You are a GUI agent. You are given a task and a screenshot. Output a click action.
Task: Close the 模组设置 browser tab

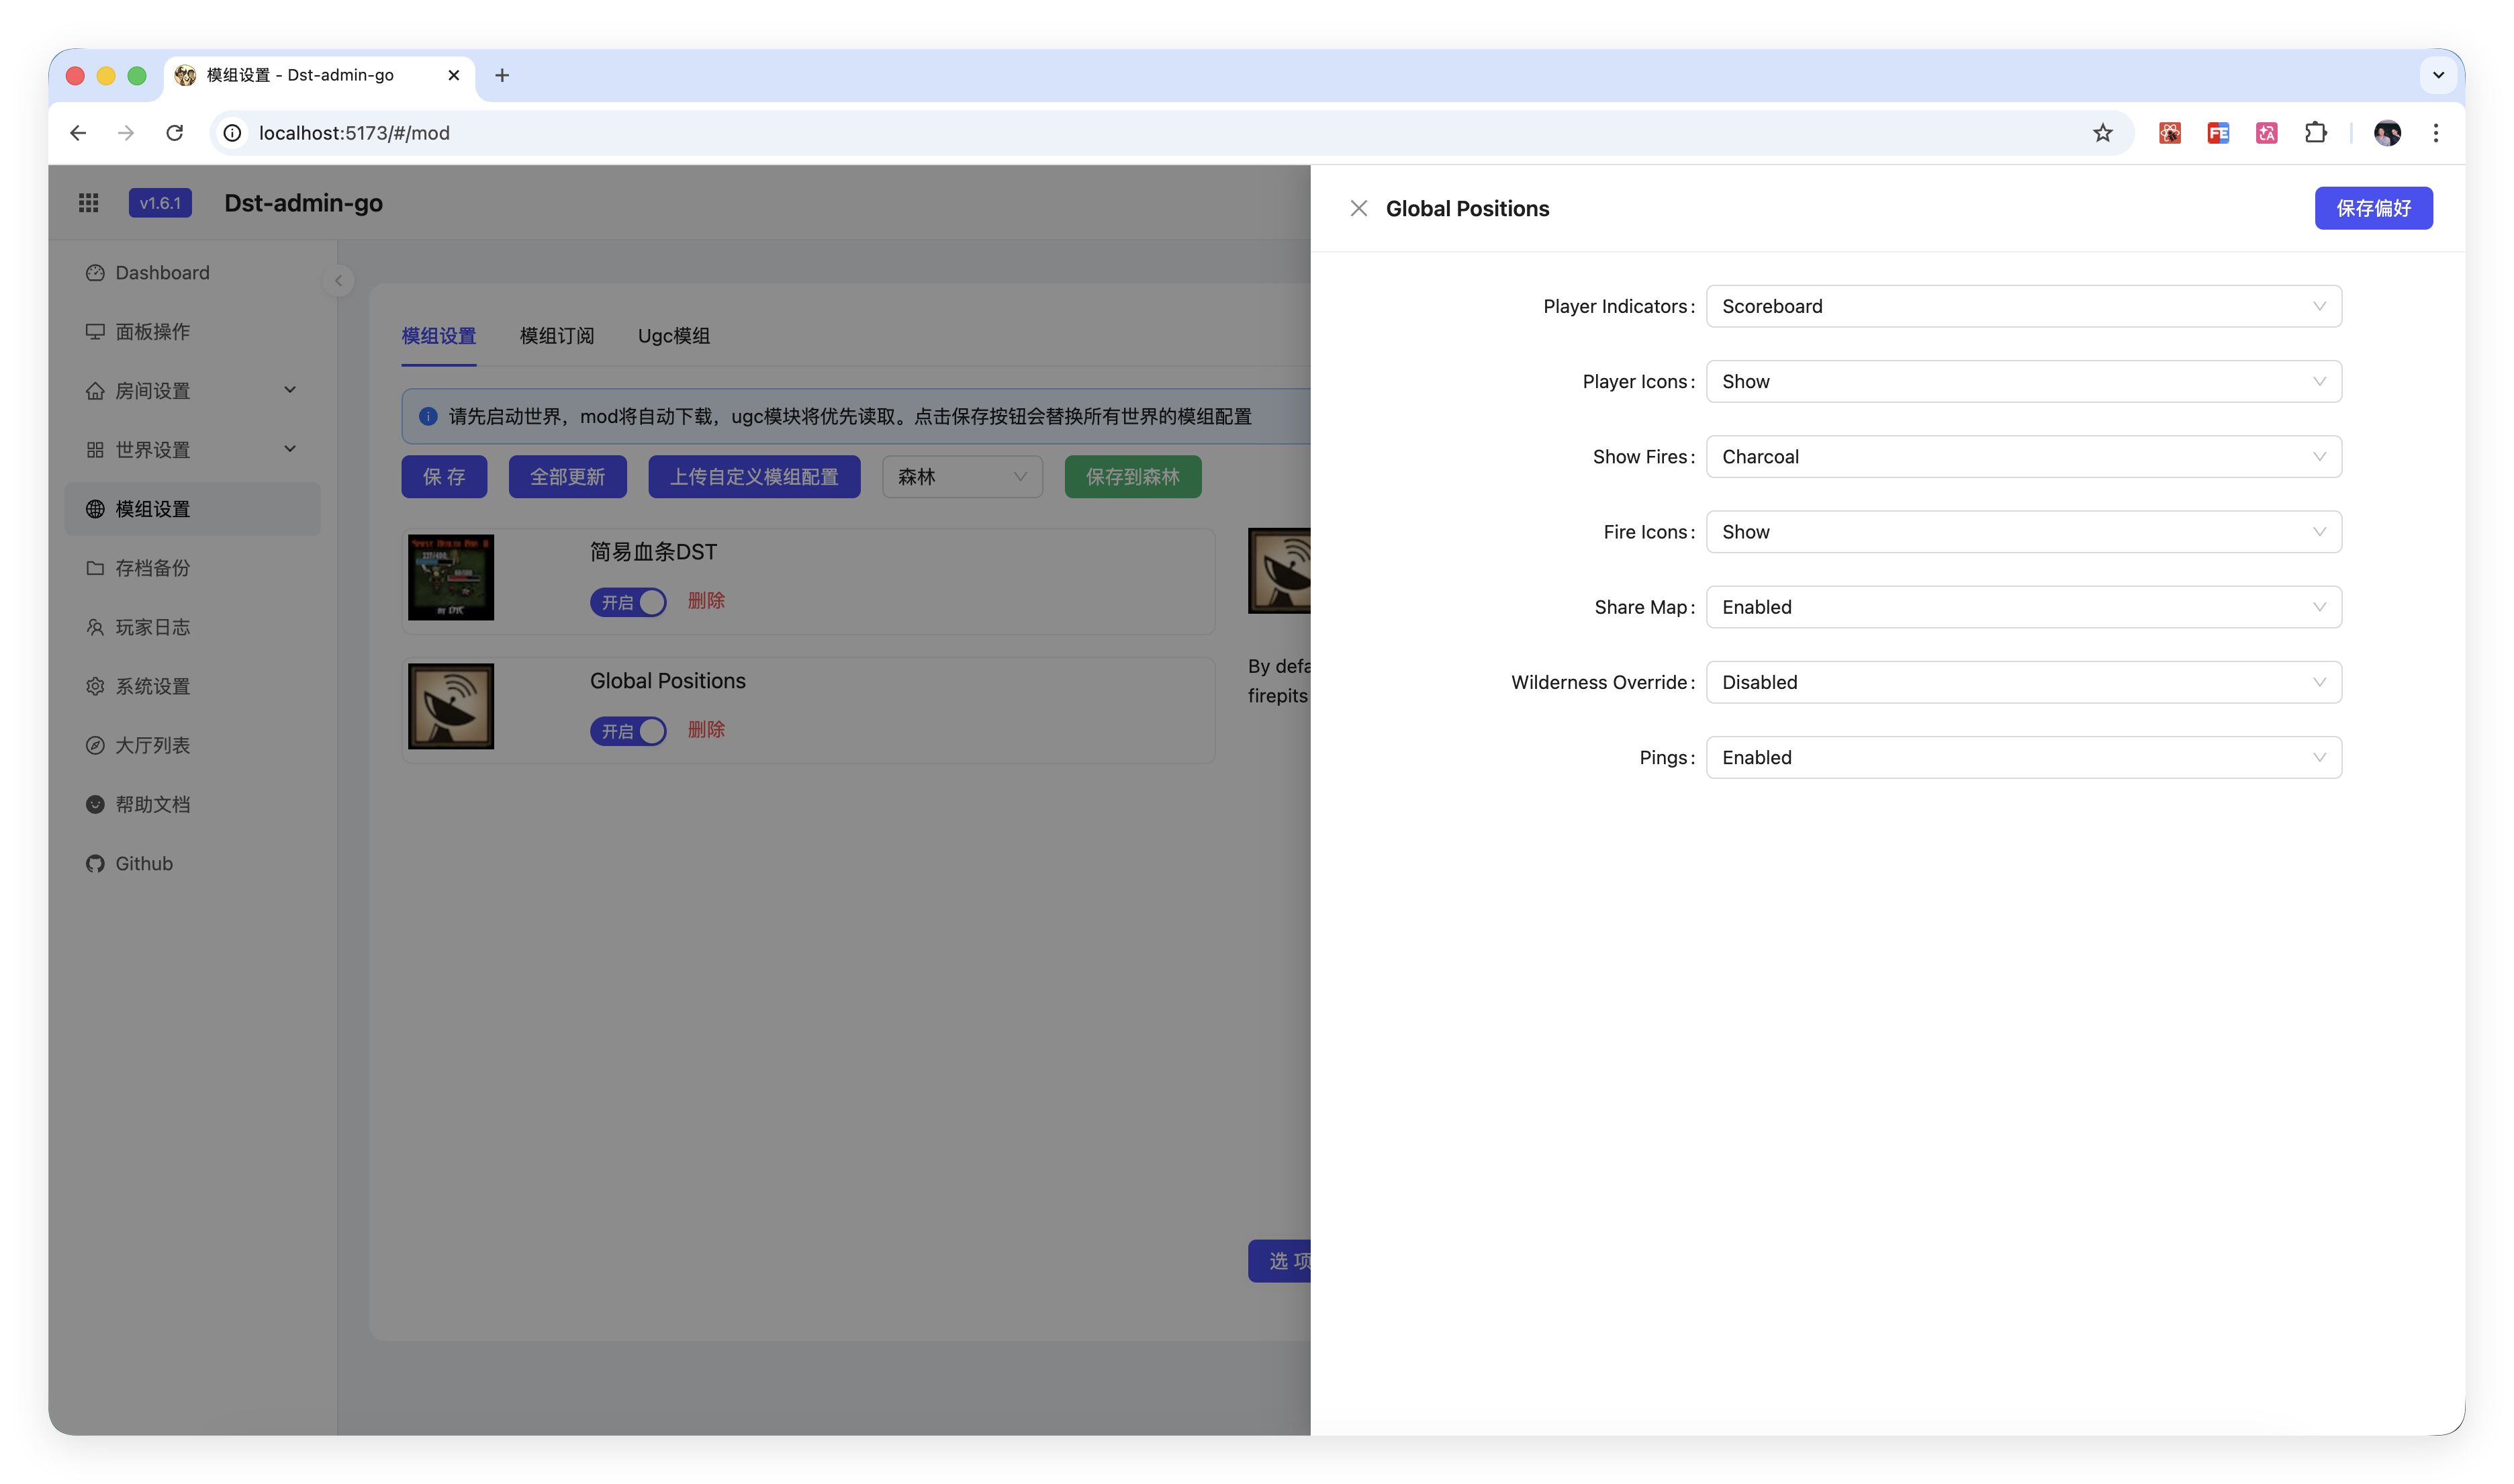453,75
